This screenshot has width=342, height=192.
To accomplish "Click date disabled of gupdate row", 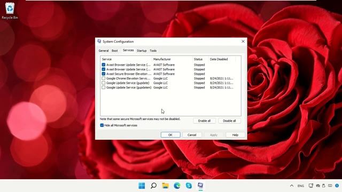I will click(221, 83).
